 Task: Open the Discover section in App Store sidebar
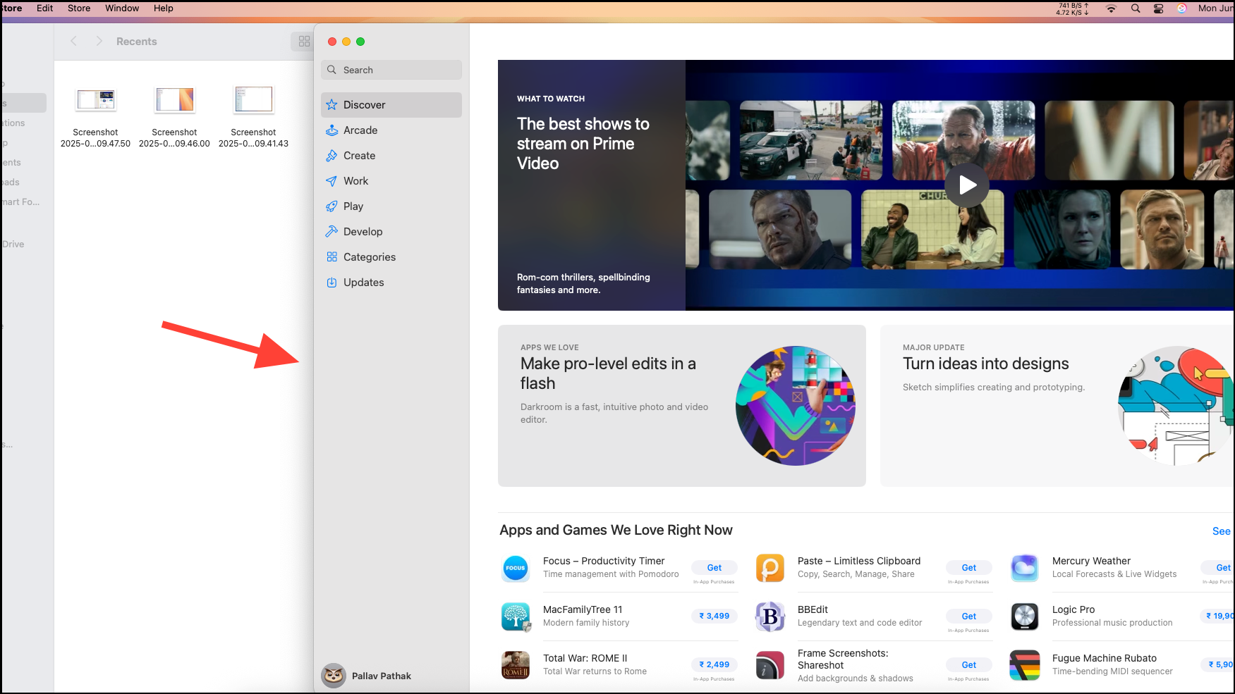pyautogui.click(x=391, y=105)
